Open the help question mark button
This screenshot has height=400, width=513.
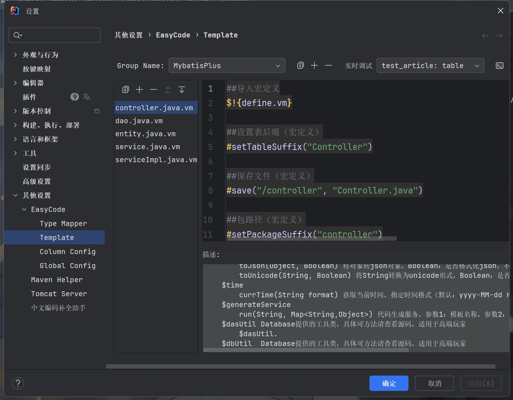coord(18,383)
